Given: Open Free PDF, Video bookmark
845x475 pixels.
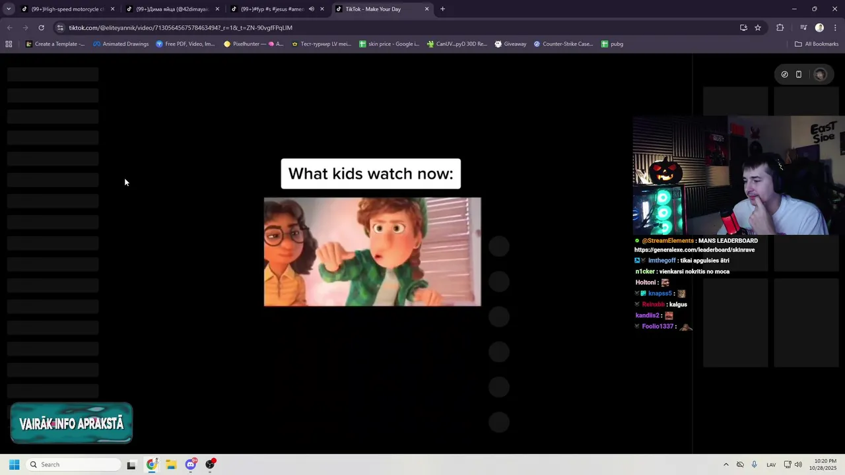Looking at the screenshot, I should (186, 44).
